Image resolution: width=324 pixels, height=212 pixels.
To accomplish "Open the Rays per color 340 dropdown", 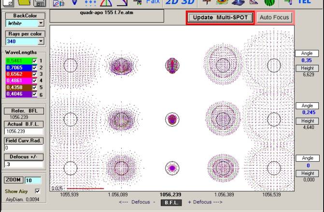I will pos(41,42).
